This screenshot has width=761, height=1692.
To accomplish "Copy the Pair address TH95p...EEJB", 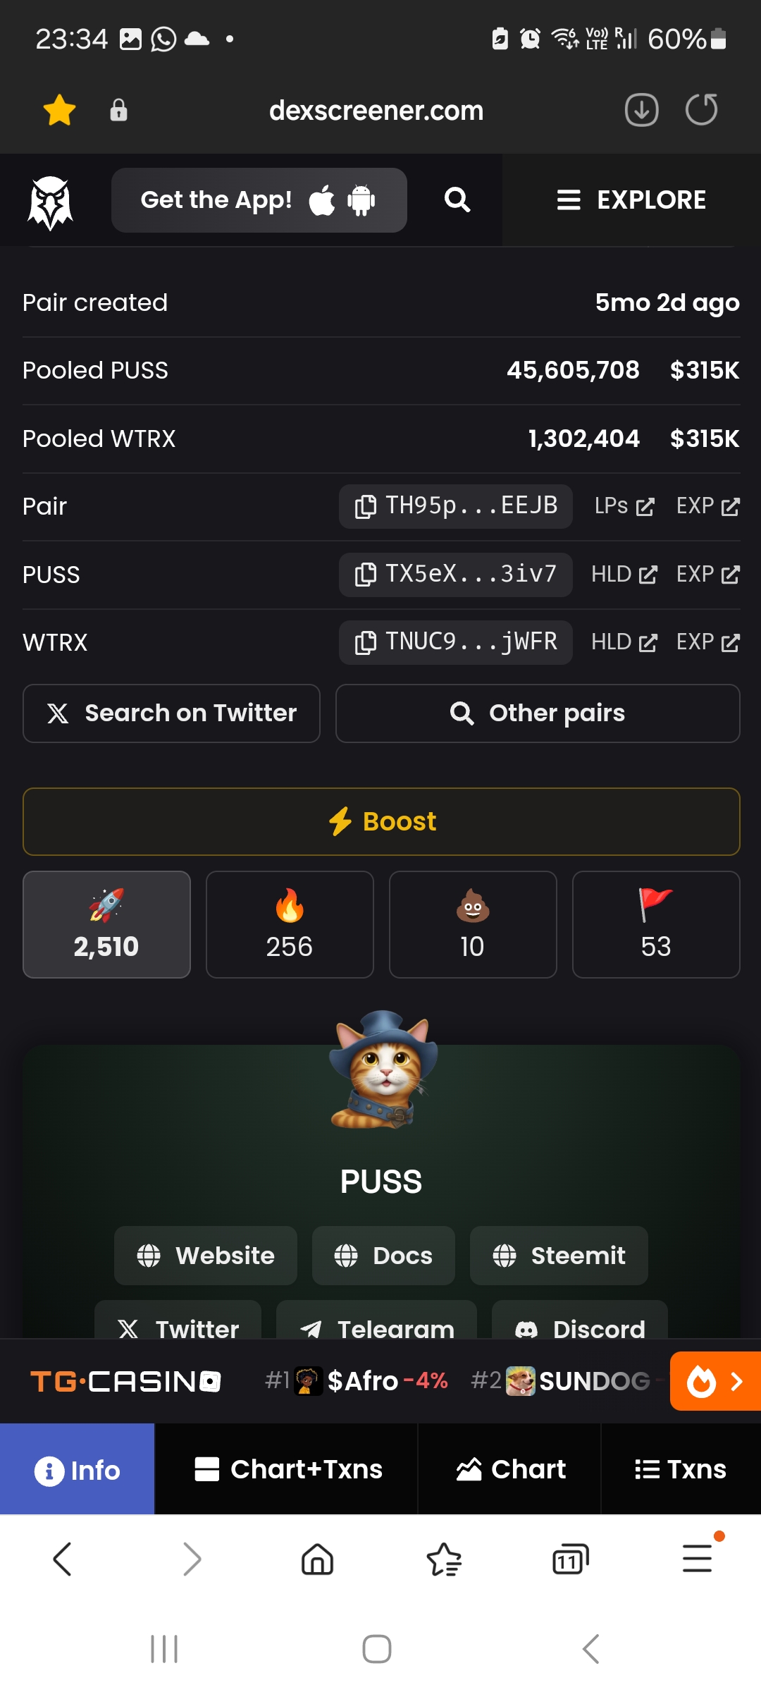I will click(456, 506).
